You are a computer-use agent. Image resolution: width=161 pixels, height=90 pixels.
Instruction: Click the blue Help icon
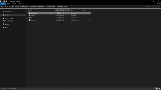[160, 3]
